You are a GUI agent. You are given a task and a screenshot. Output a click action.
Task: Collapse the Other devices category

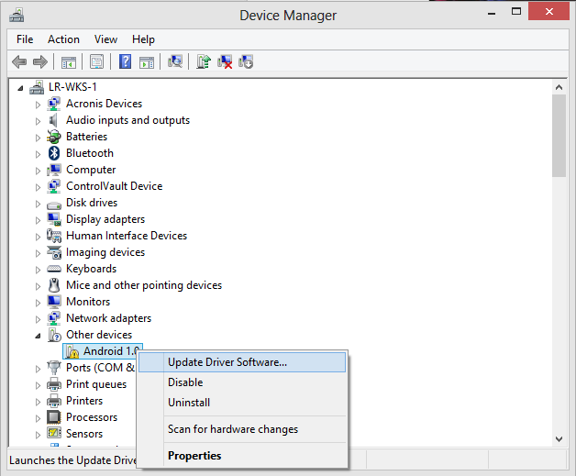39,335
